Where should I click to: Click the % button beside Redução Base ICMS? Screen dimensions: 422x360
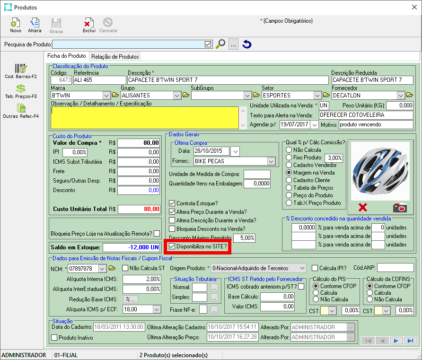coord(130,299)
